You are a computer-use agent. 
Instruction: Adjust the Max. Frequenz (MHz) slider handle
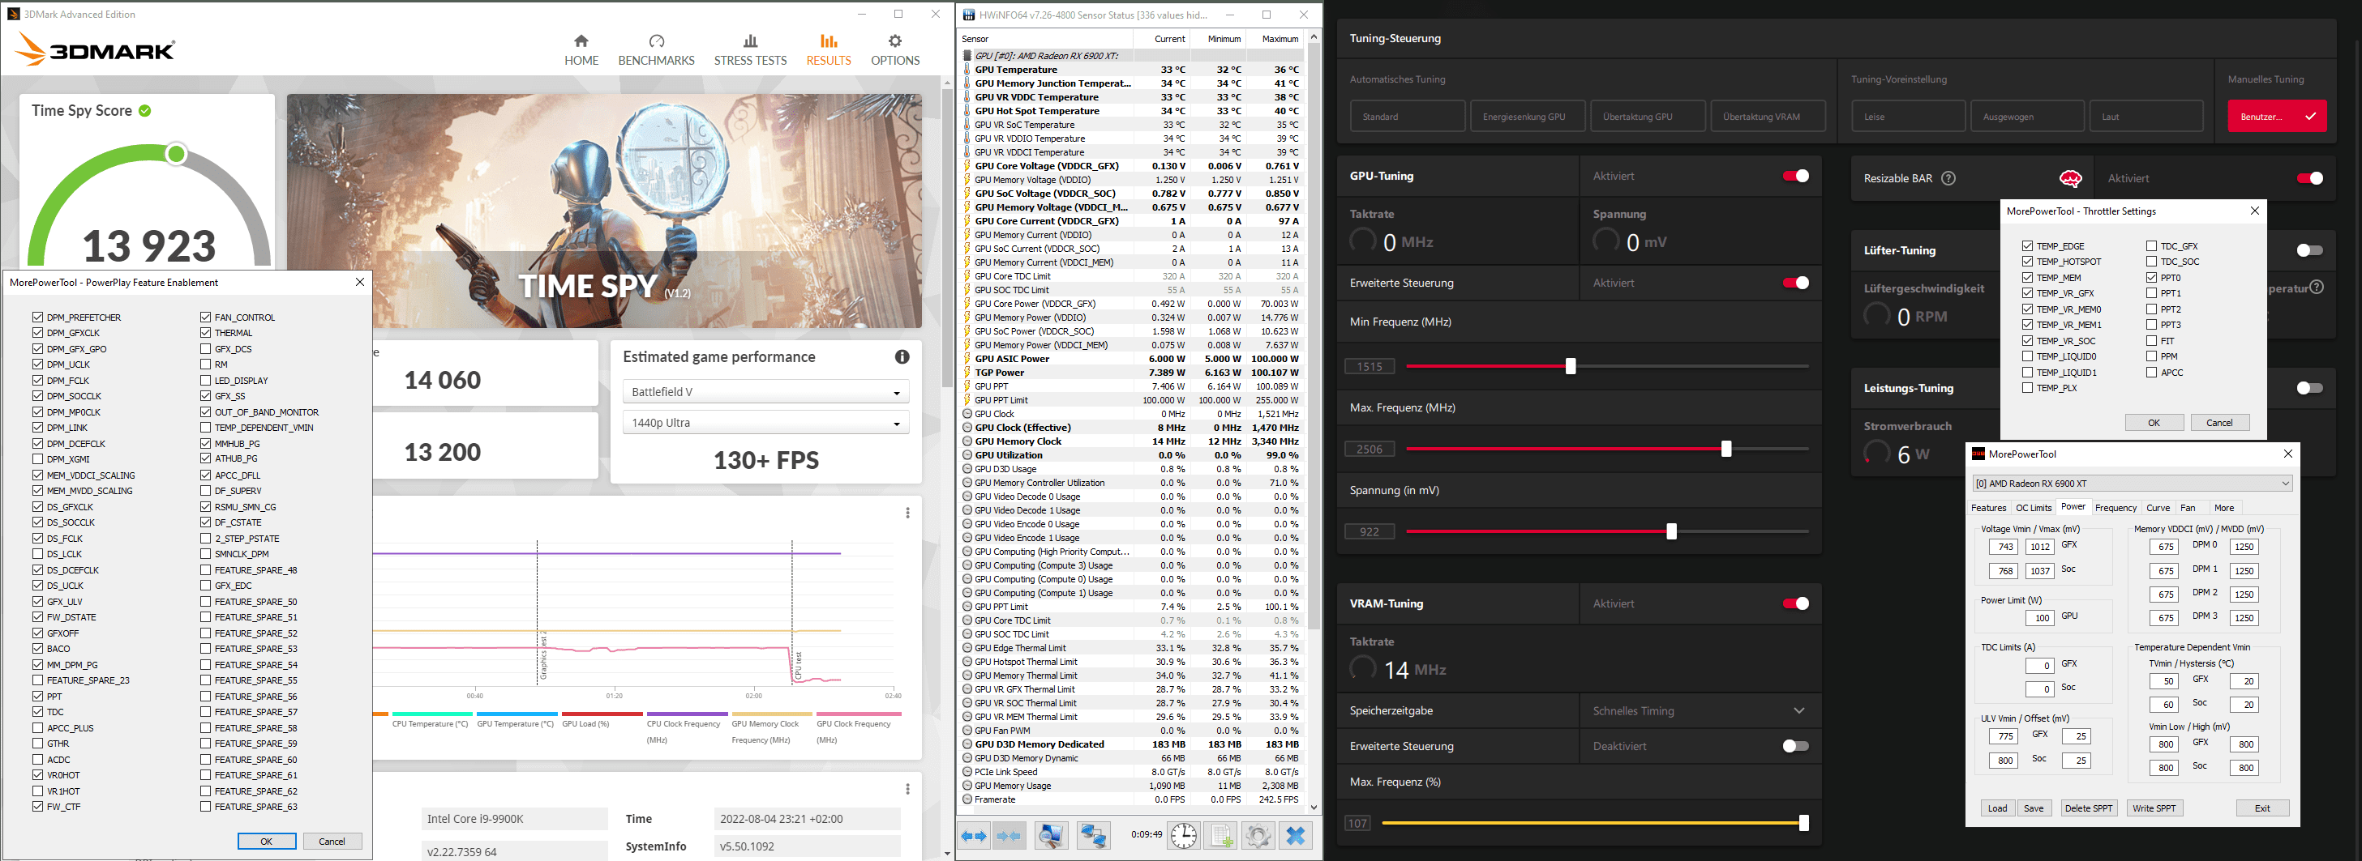[1726, 449]
